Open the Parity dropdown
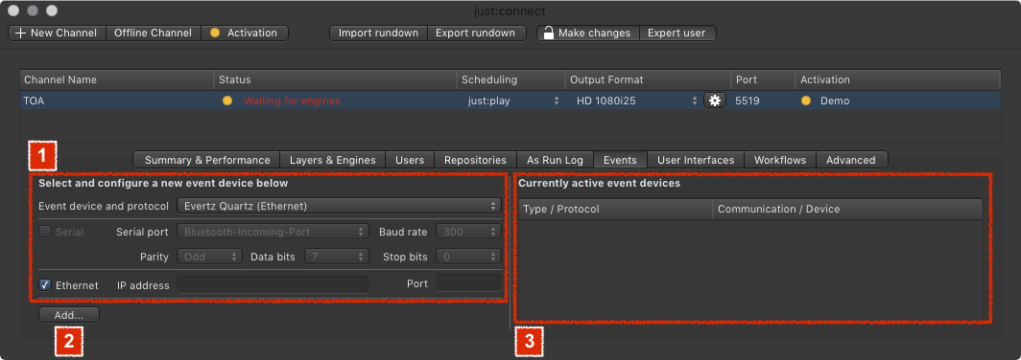 coord(209,257)
